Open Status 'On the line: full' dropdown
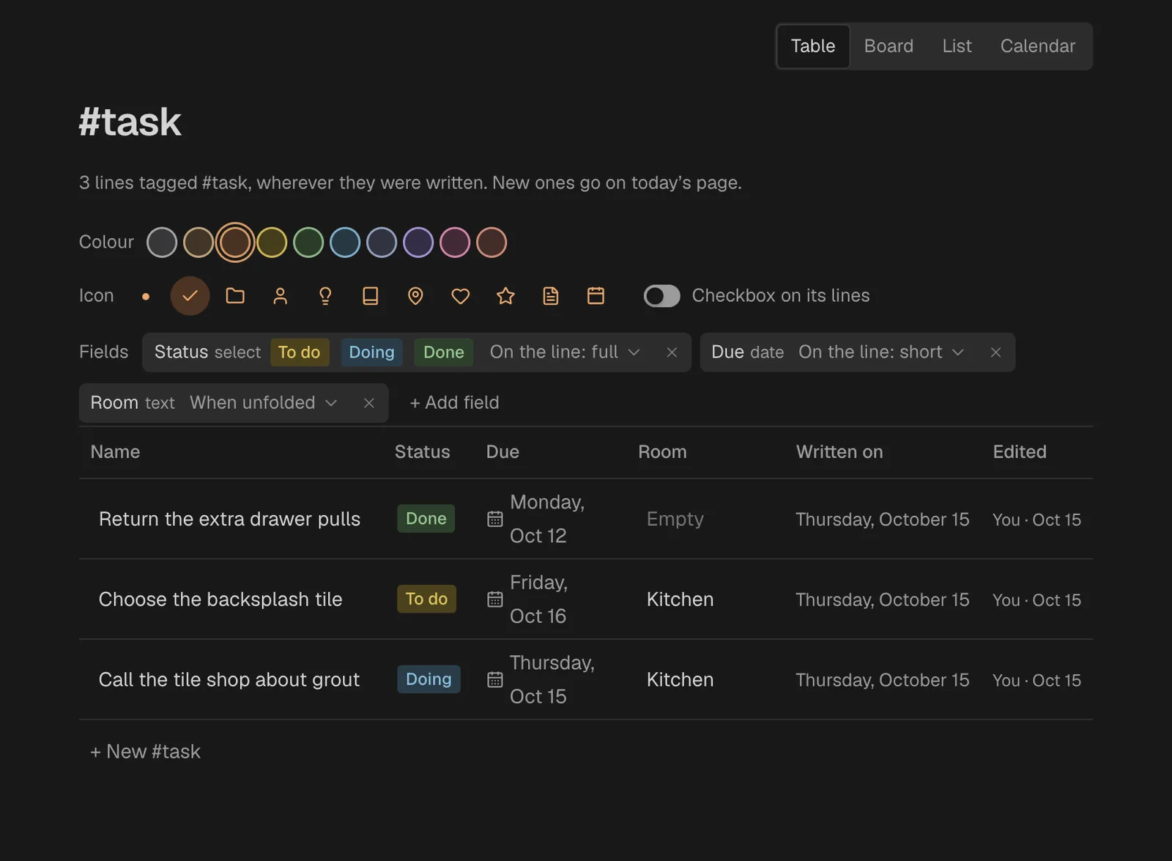The height and width of the screenshot is (861, 1172). 565,352
